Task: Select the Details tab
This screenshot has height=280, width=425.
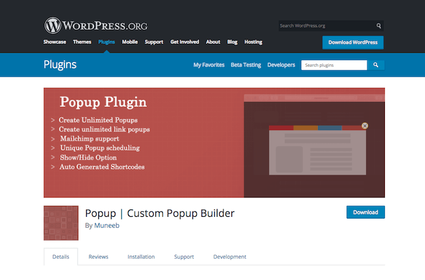Action: coord(61,257)
